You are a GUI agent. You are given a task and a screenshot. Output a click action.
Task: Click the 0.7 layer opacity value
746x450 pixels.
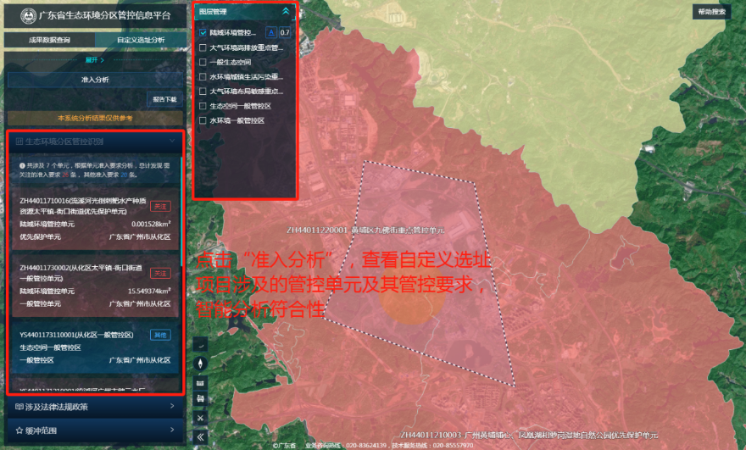click(285, 32)
